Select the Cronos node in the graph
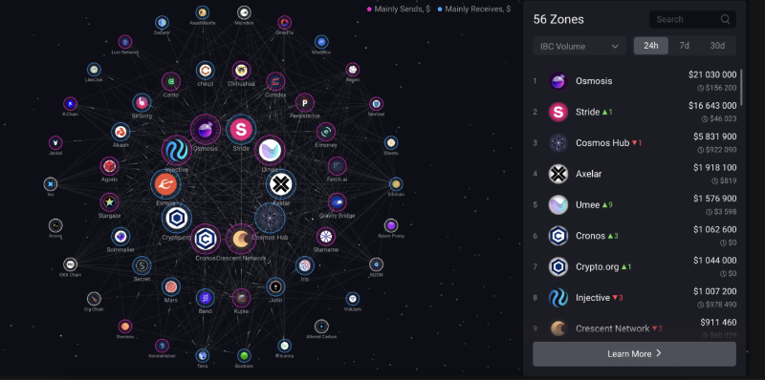This screenshot has height=380, width=765. tap(206, 239)
